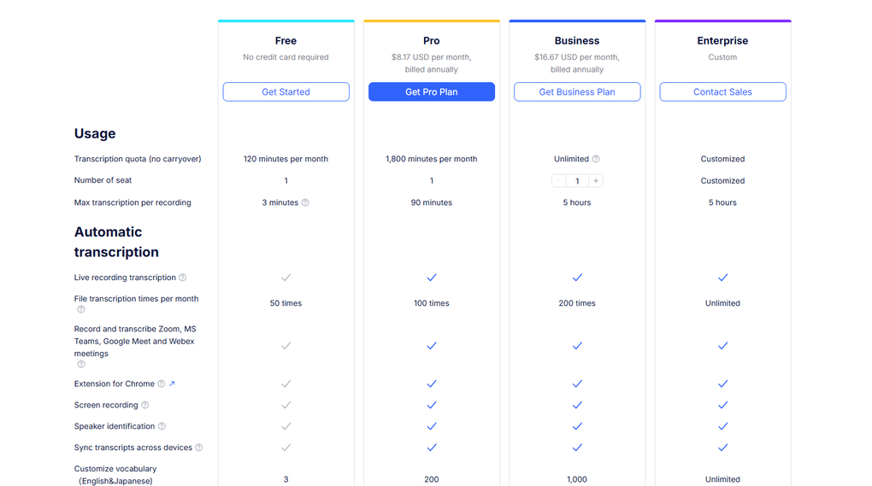Screen dimensions: 872x486
Task: Decrease Business seat count with minus button
Action: pyautogui.click(x=558, y=181)
